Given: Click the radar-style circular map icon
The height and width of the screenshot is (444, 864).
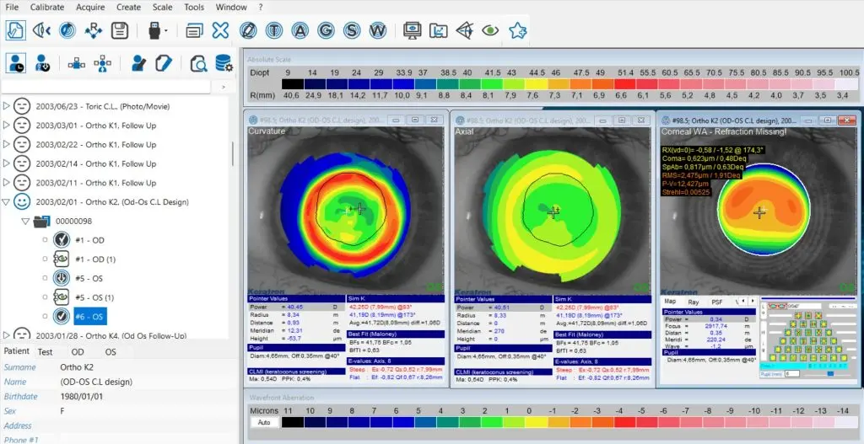Looking at the screenshot, I should (67, 30).
